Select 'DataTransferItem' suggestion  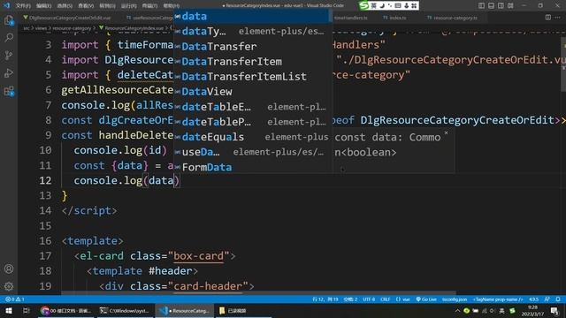(251, 62)
